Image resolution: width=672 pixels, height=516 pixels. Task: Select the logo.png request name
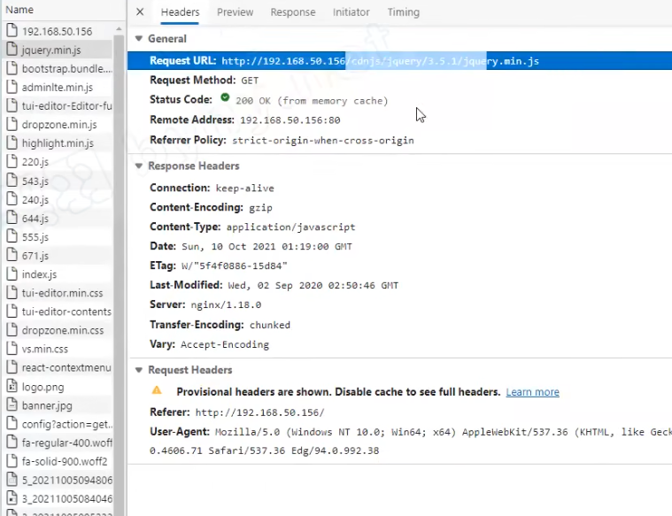(42, 387)
